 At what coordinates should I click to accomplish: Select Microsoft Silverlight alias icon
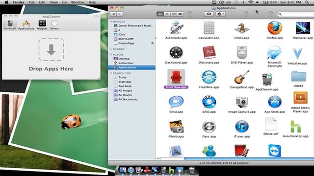275,53
